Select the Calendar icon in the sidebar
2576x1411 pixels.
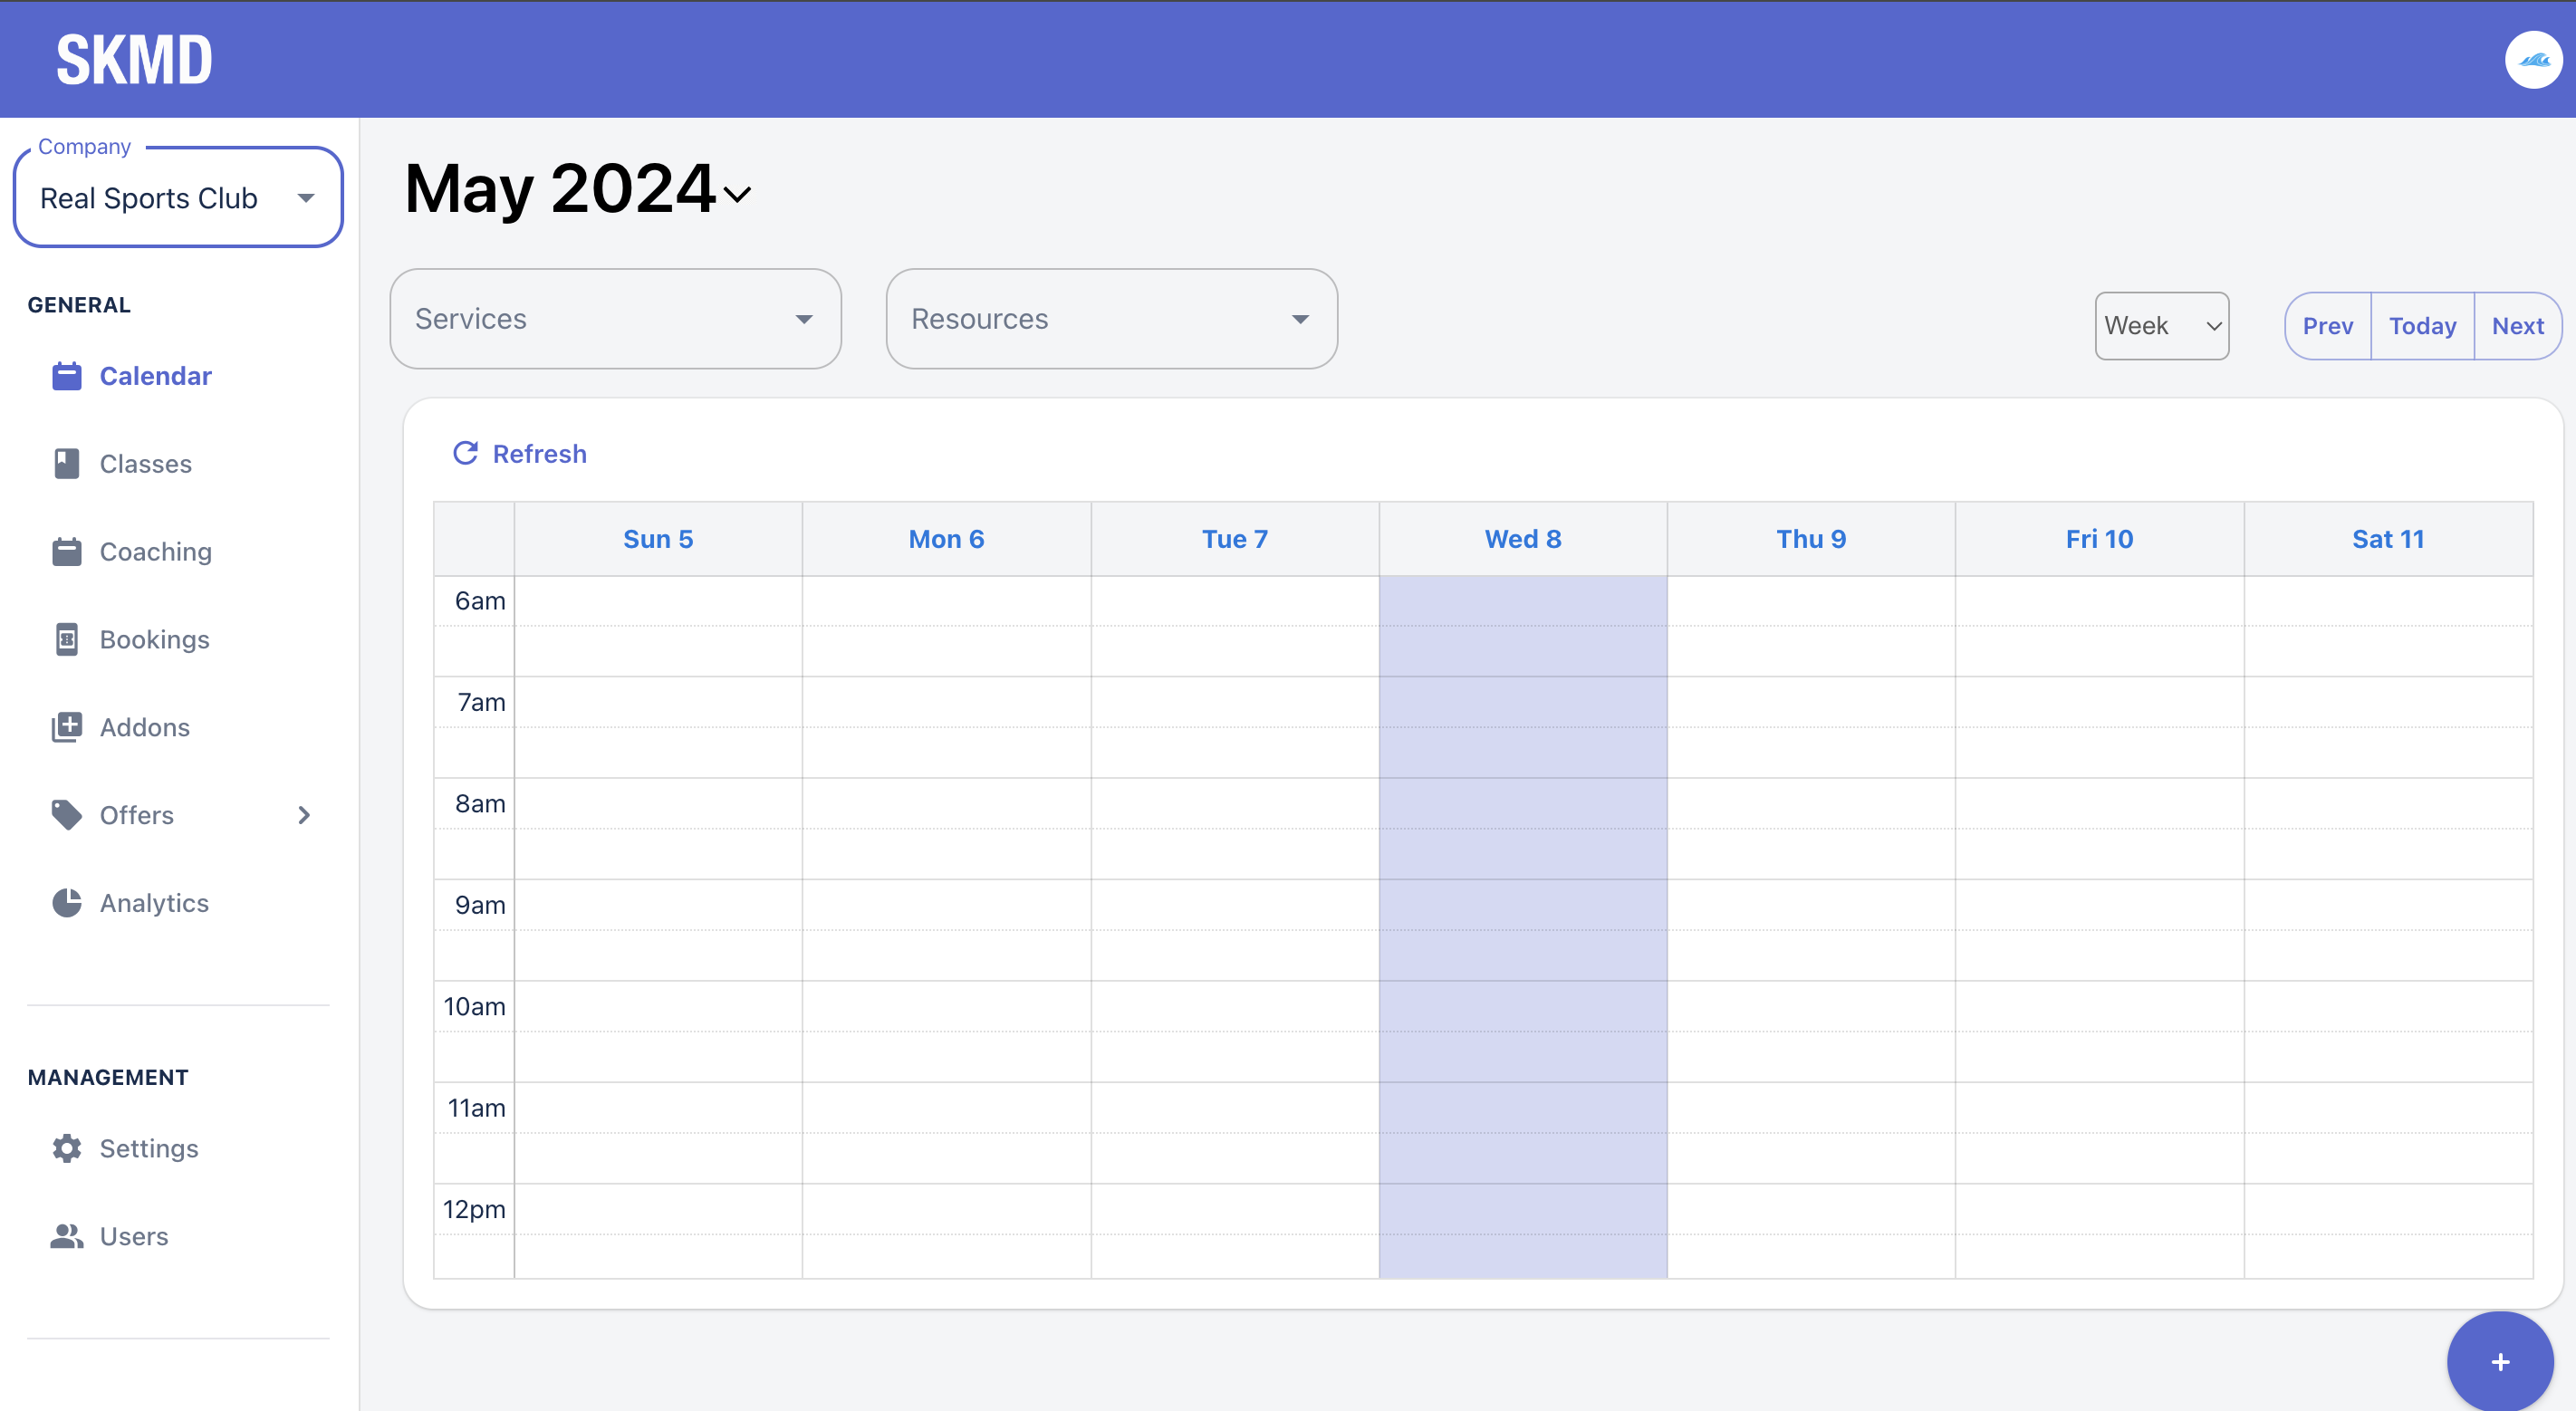[x=66, y=376]
